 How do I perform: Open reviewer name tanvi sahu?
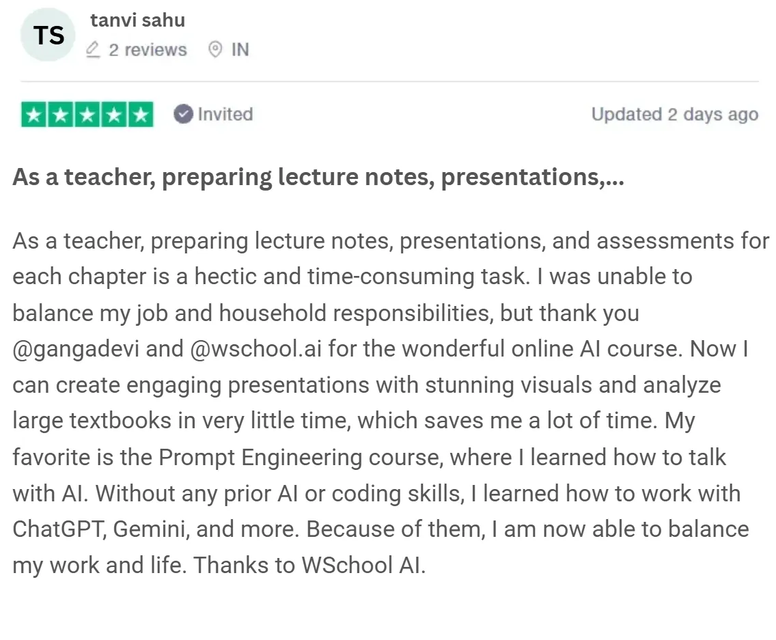[x=137, y=20]
